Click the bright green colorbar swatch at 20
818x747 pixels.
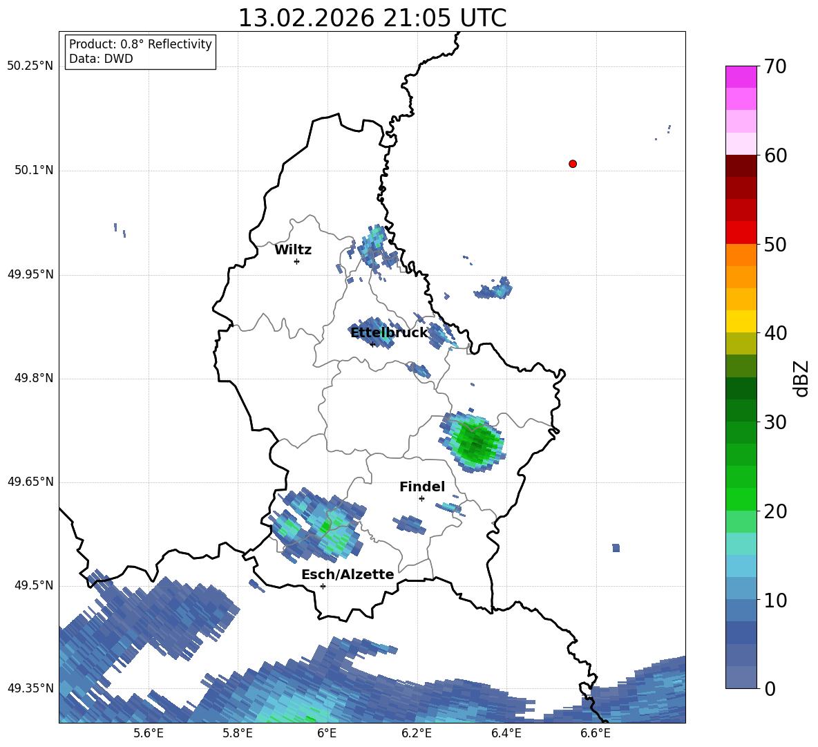741,499
